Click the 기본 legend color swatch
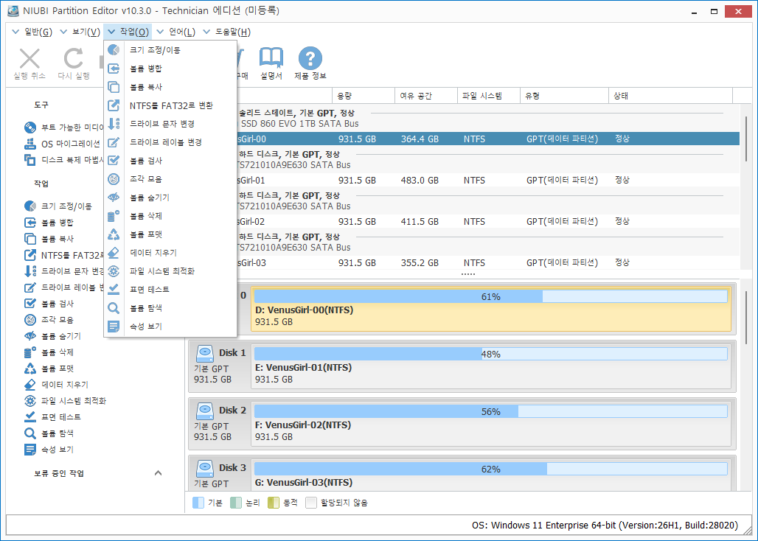This screenshot has height=541, width=758. pyautogui.click(x=198, y=503)
